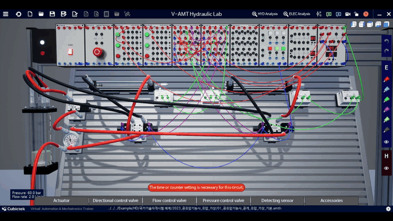Click the red round button on power unit
393x221 pixels.
click(x=42, y=53)
